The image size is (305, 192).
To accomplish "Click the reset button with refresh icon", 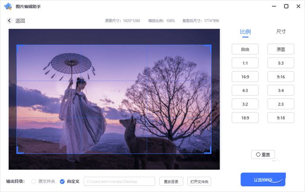I will click(263, 155).
